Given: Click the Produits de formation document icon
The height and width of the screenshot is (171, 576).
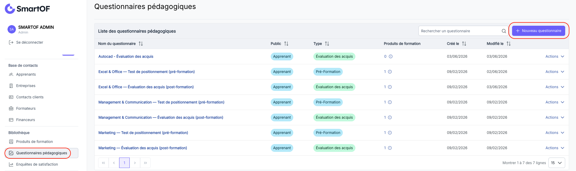Looking at the screenshot, I should coord(11,142).
